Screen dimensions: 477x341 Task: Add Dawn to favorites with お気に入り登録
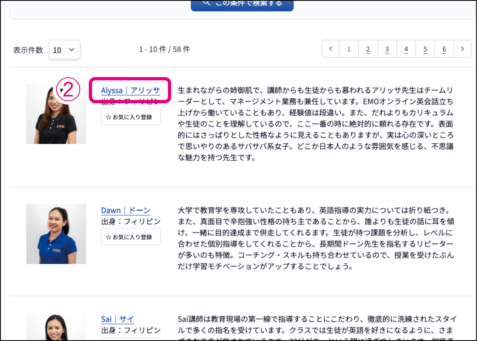click(131, 237)
